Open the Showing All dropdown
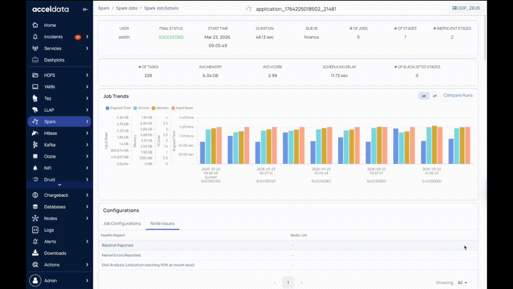 pyautogui.click(x=462, y=283)
